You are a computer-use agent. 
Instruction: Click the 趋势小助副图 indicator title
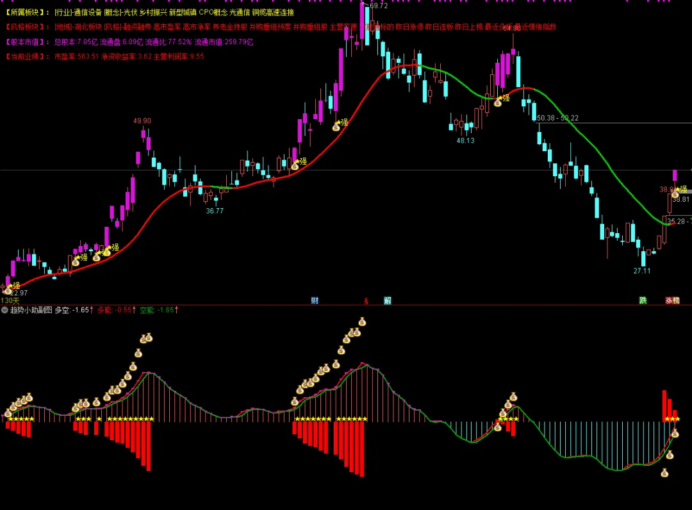pos(31,310)
